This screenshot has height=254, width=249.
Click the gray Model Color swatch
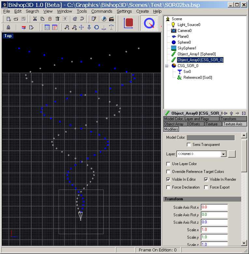click(x=211, y=138)
